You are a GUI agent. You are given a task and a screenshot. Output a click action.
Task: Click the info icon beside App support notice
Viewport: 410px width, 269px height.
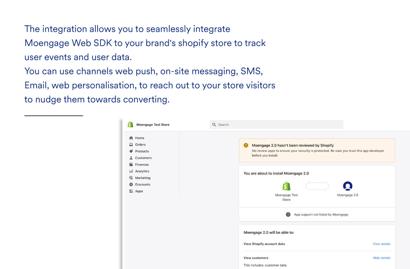288,215
